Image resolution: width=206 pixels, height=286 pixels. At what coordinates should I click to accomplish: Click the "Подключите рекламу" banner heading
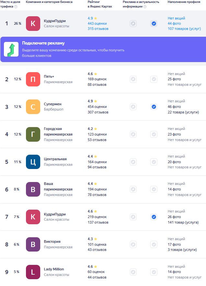(x=43, y=43)
